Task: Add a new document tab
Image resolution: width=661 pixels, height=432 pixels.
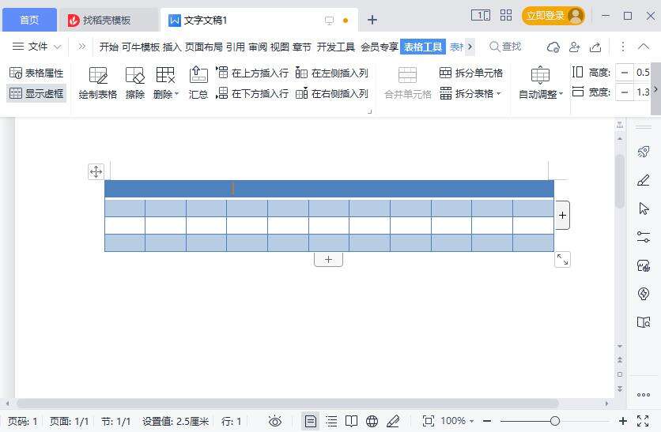Action: (x=372, y=20)
